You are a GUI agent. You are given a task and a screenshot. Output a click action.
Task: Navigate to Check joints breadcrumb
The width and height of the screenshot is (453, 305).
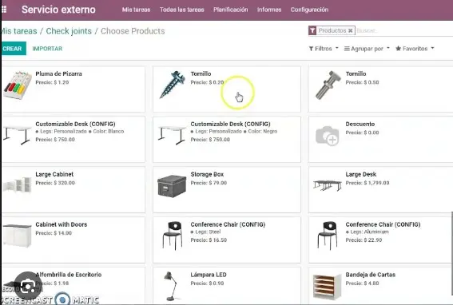pos(69,31)
